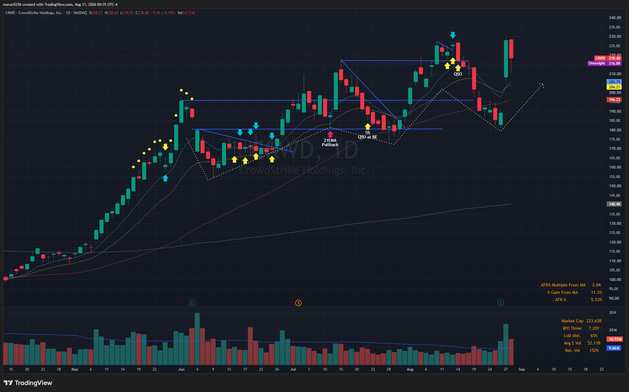Click the high value H228.69 in legend

pos(112,13)
